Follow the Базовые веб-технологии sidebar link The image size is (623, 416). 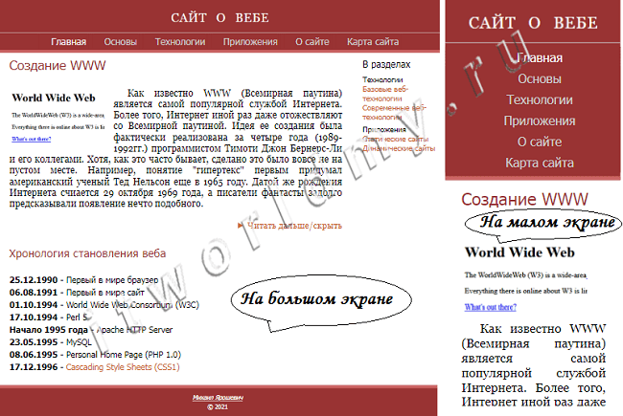pyautogui.click(x=384, y=94)
